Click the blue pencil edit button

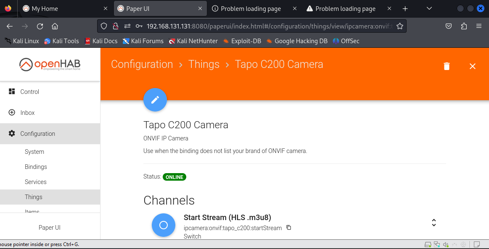pos(155,100)
